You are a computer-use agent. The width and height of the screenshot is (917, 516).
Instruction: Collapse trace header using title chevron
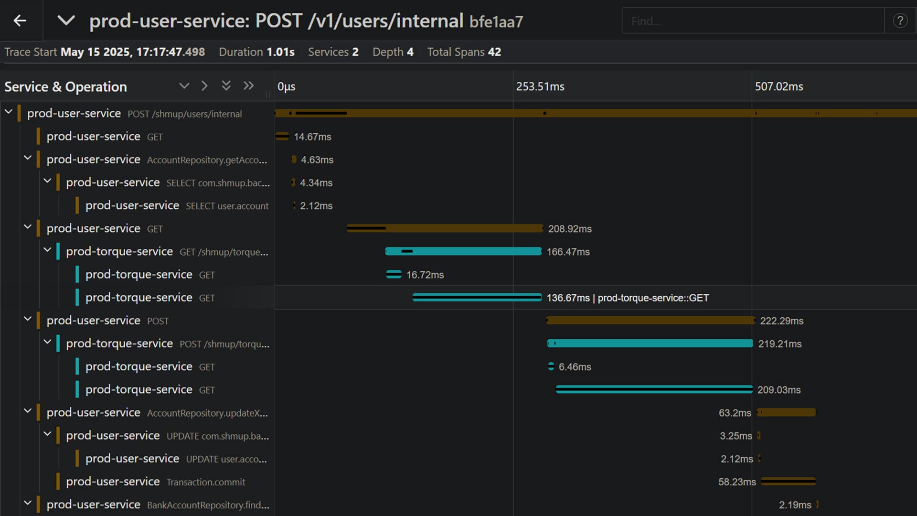point(66,21)
